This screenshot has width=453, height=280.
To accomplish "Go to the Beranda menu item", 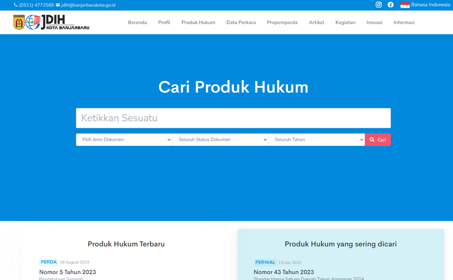I will point(137,23).
